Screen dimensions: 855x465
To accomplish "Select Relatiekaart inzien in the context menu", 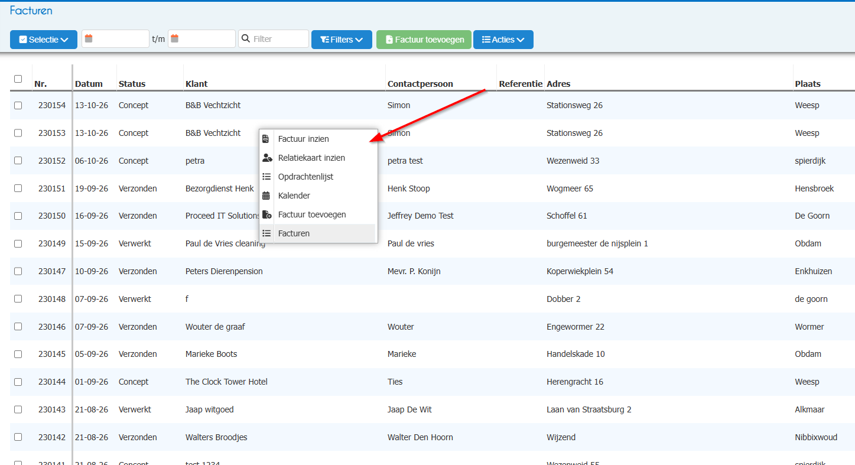I will tap(318, 158).
